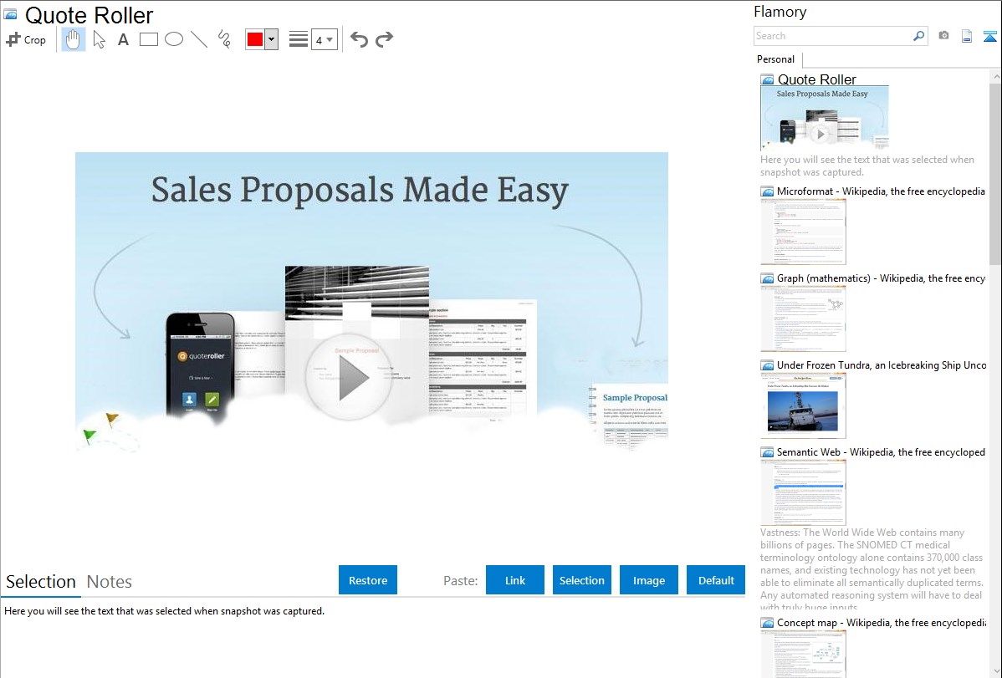The image size is (1002, 678).
Task: Click the Restore button
Action: click(368, 580)
